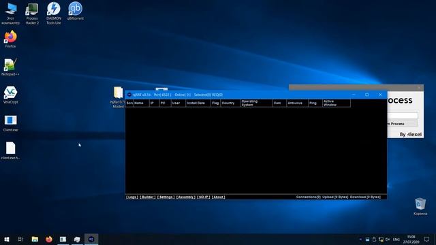The width and height of the screenshot is (436, 245).
Task: Open the volume tray icon
Action: (388, 239)
